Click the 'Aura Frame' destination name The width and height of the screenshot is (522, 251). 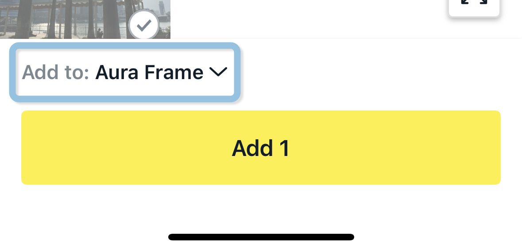[149, 72]
